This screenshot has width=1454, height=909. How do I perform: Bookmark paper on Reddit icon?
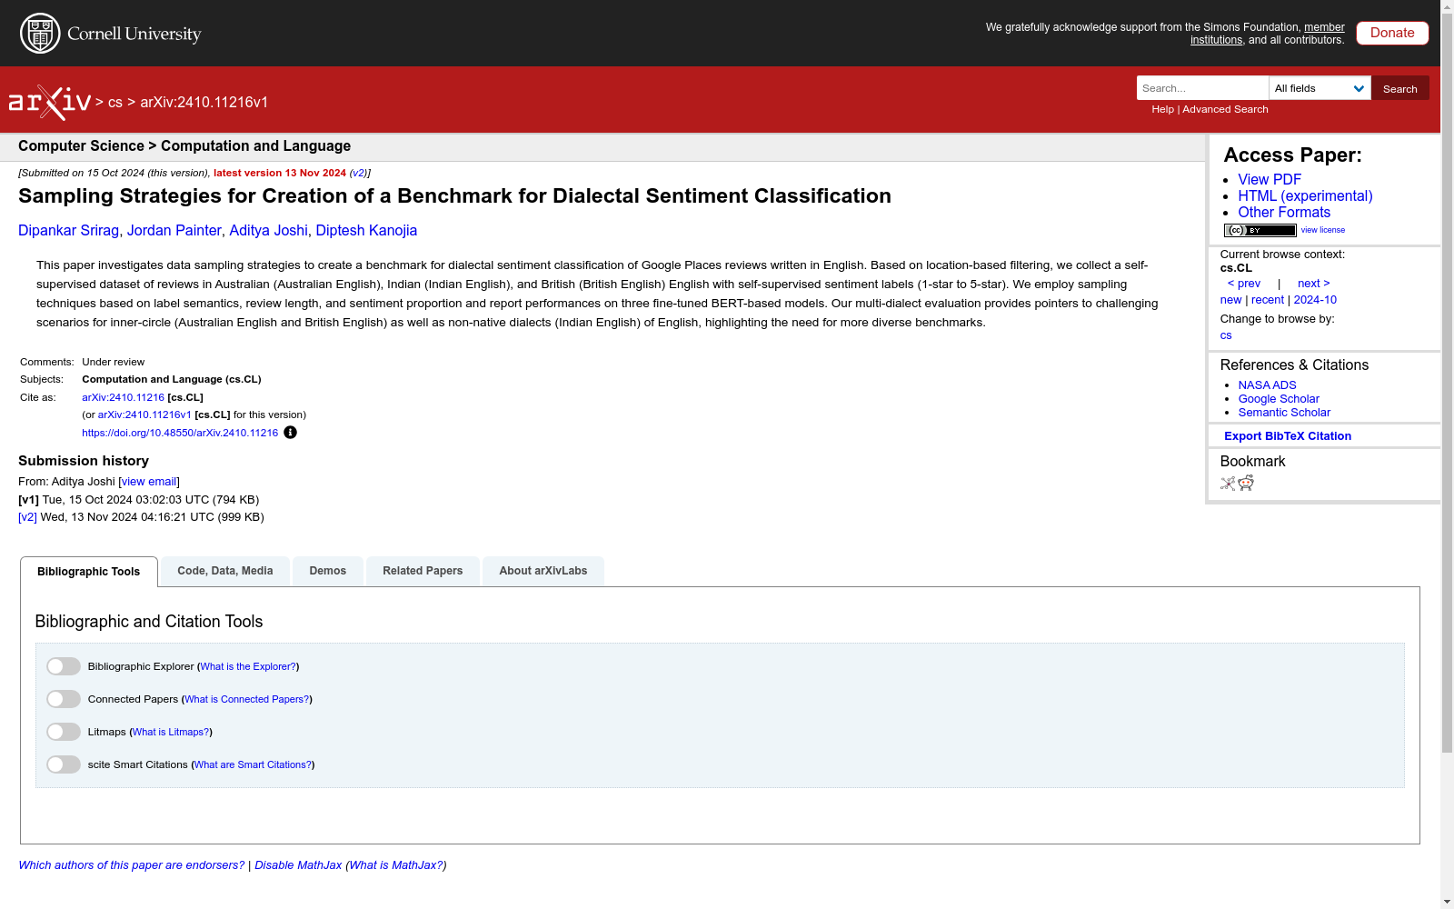[1246, 483]
